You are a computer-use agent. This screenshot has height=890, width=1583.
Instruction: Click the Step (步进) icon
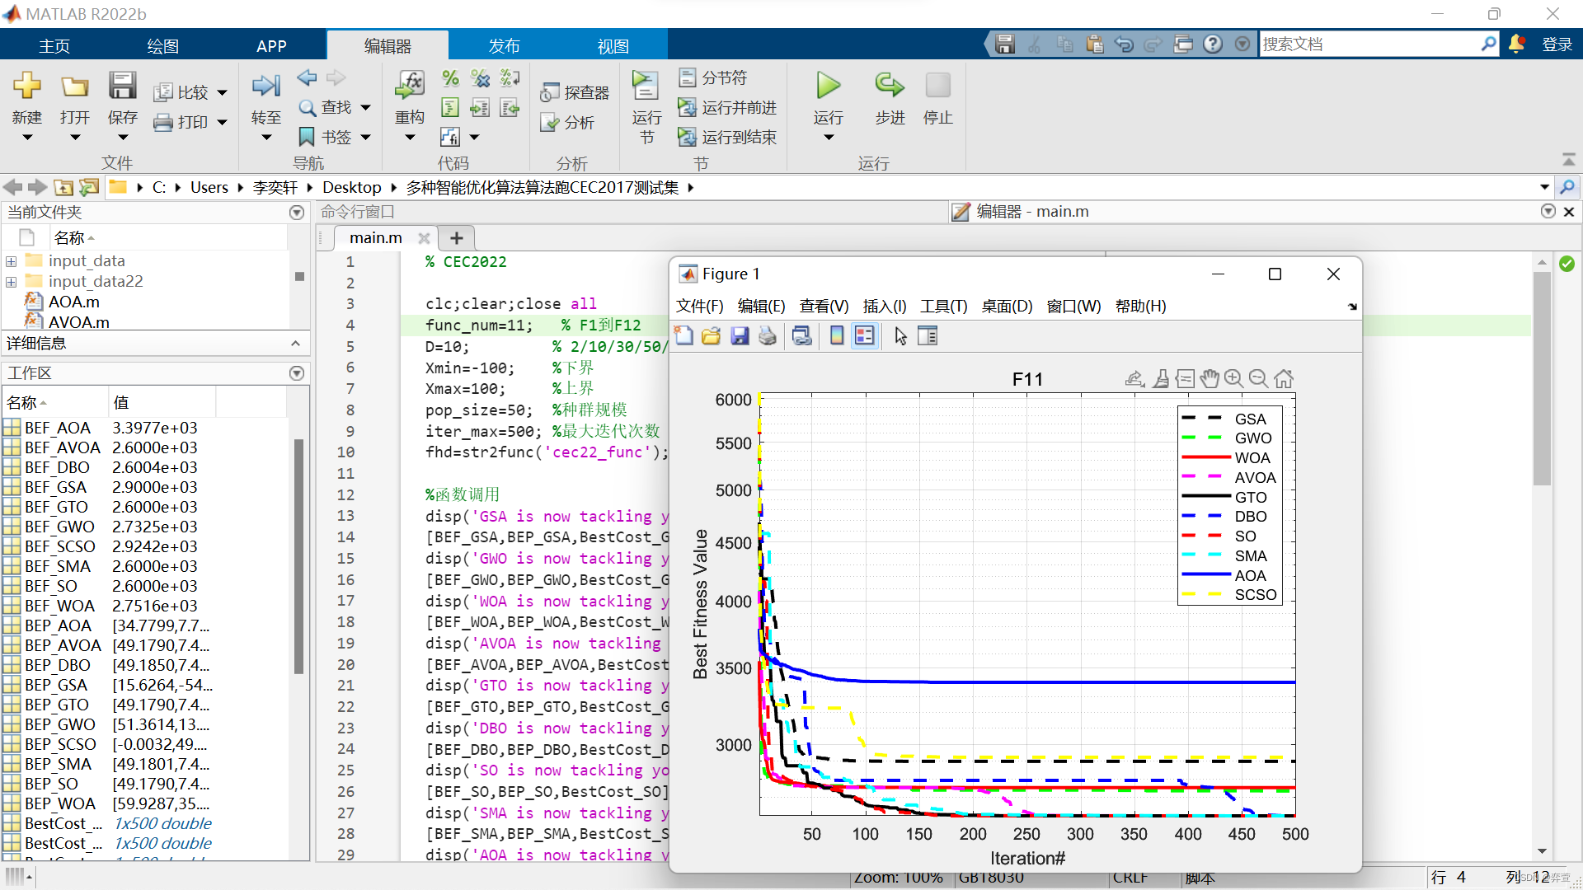[x=890, y=86]
